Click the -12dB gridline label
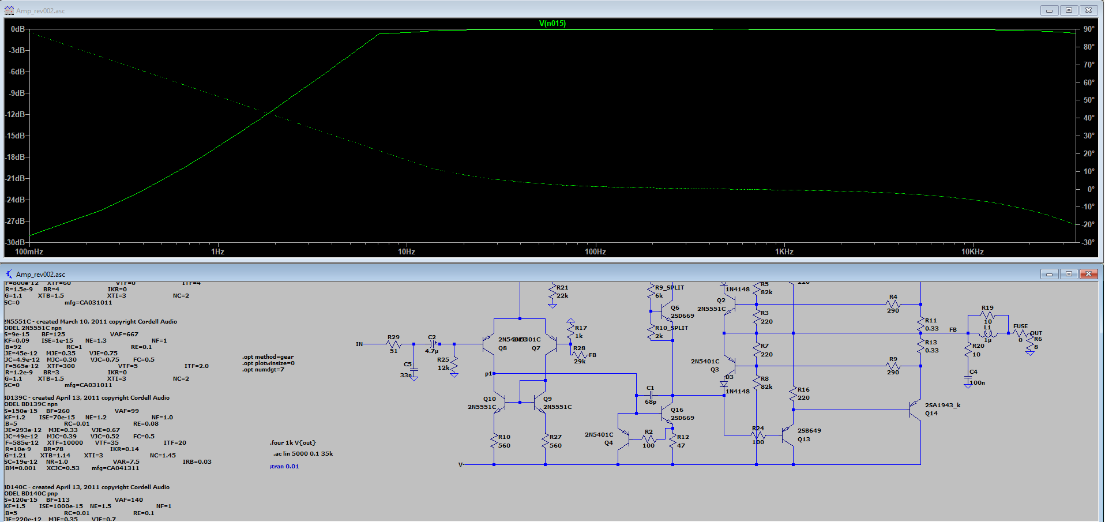The height and width of the screenshot is (522, 1105). [x=16, y=114]
